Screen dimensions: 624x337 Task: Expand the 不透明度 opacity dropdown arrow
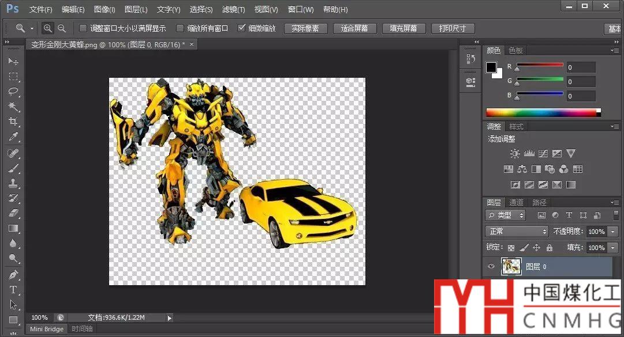pos(612,232)
